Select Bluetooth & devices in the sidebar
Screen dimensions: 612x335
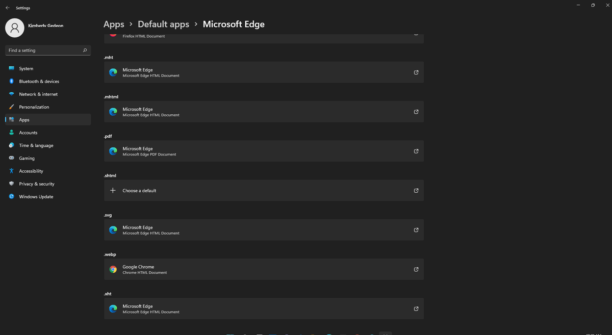[x=39, y=82]
